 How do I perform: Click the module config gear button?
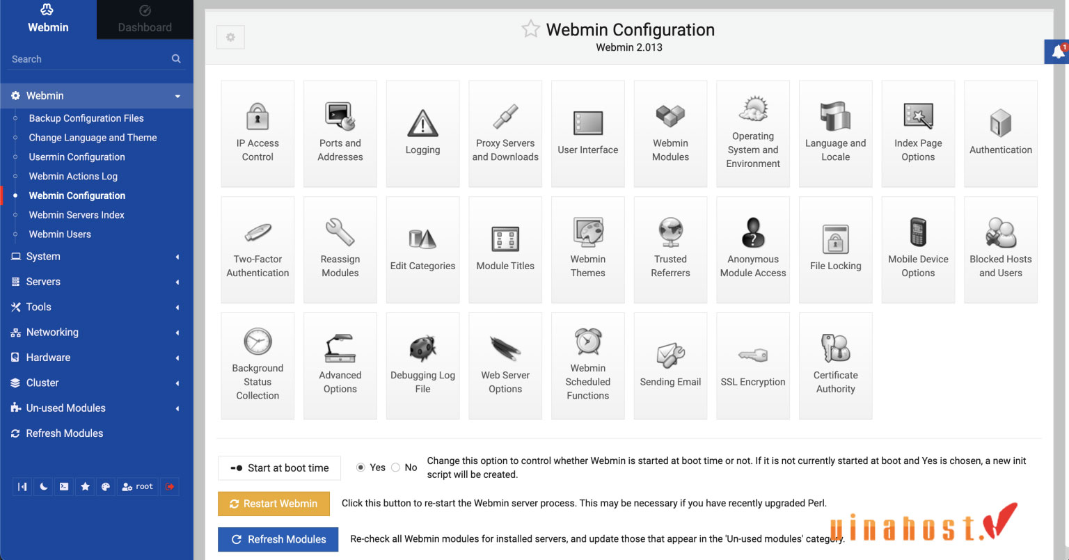click(230, 37)
